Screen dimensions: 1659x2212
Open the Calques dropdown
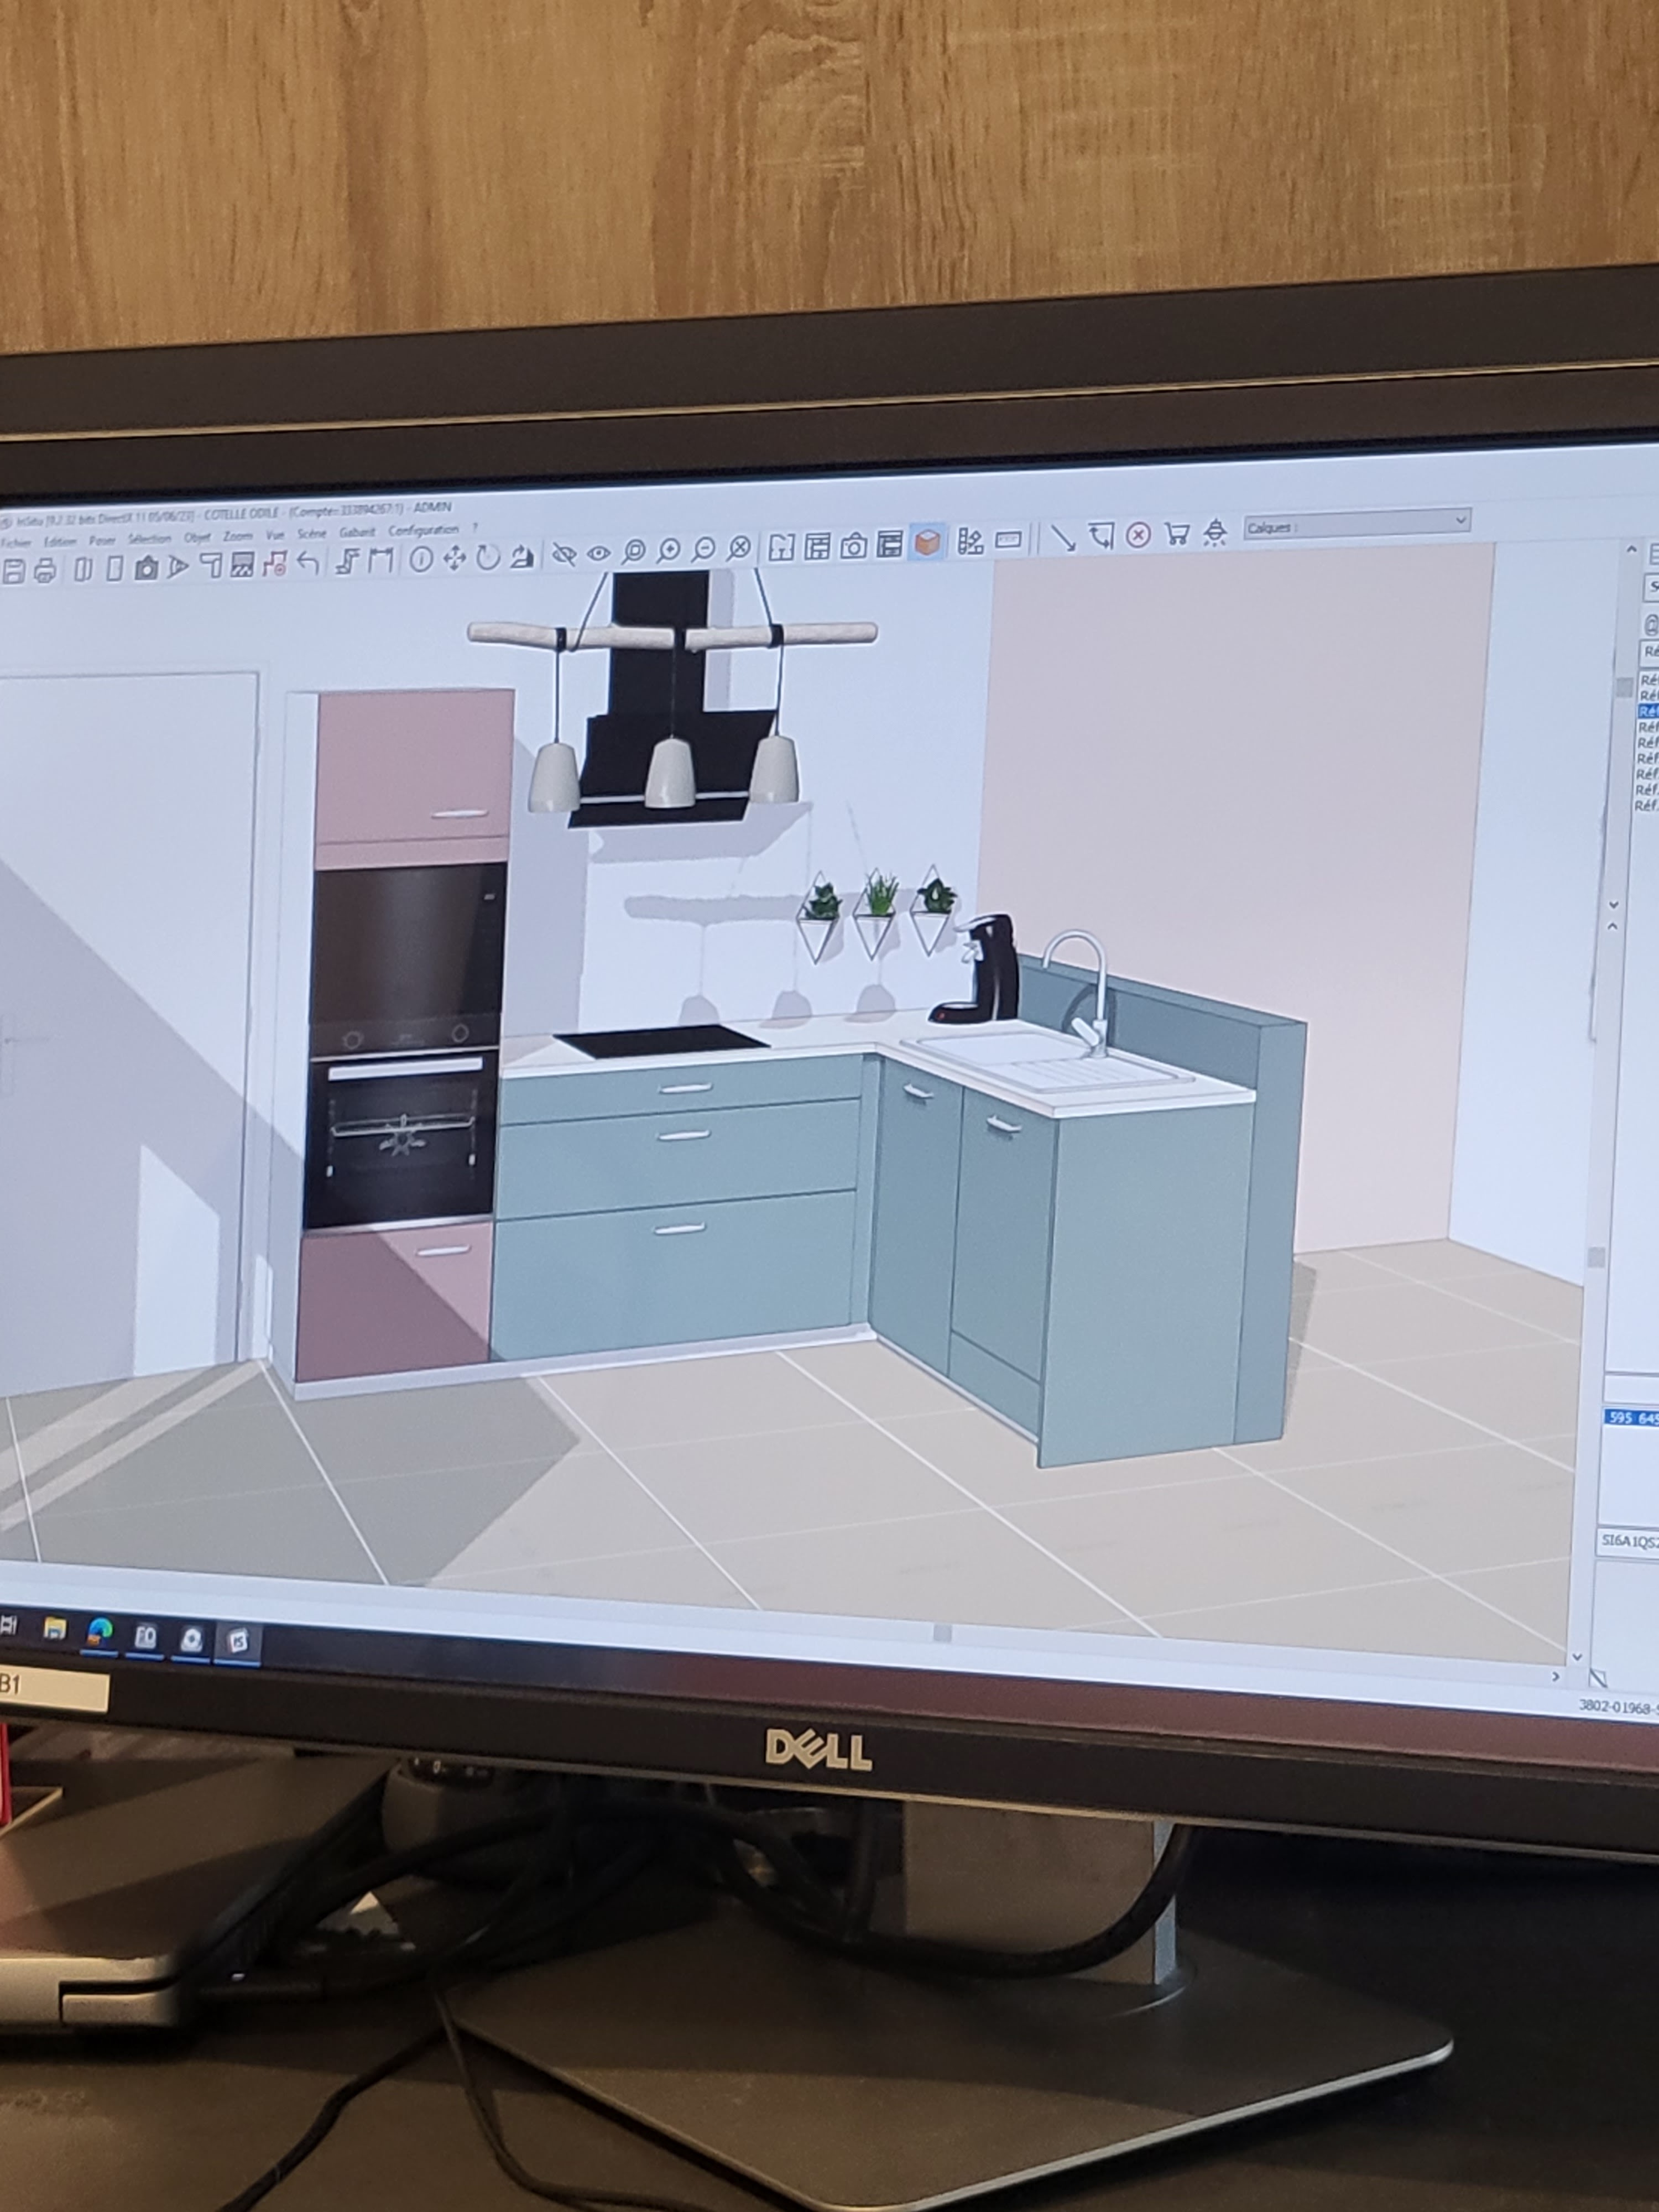(1357, 525)
